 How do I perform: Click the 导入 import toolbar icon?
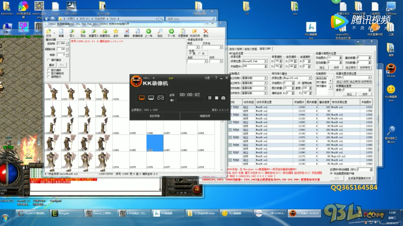pos(72,32)
